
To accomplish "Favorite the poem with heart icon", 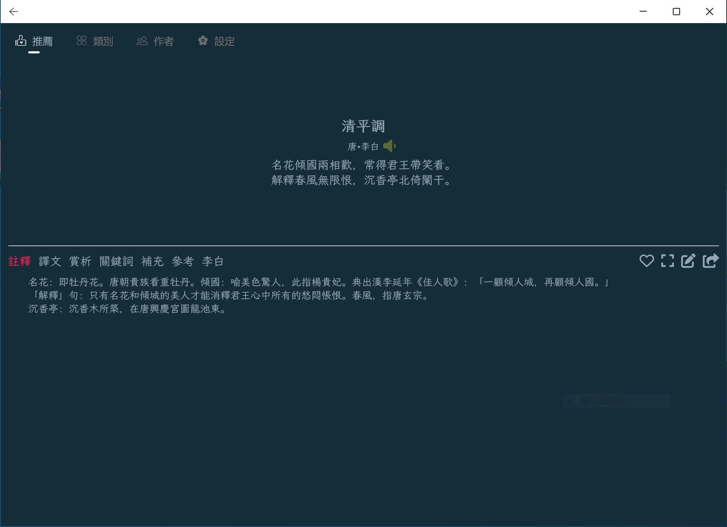I will (x=646, y=261).
